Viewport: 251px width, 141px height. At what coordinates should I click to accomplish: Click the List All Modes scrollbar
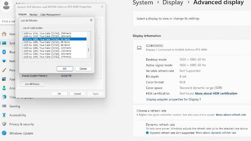(x=89, y=45)
